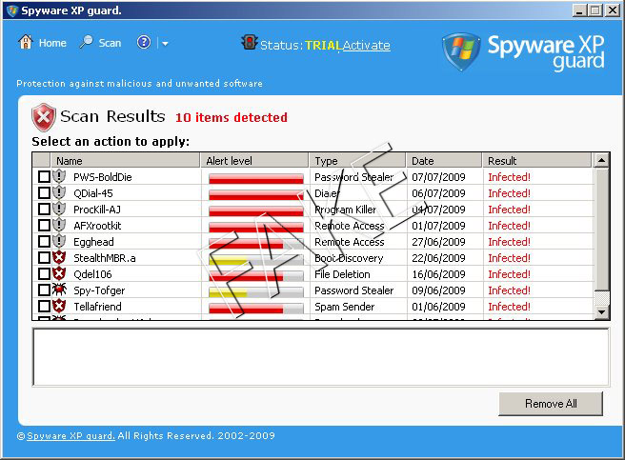
Task: Click the empty description text box
Action: pyautogui.click(x=321, y=357)
